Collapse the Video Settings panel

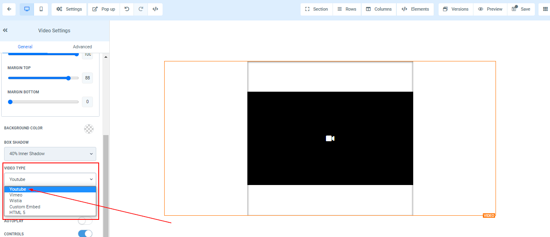5,30
